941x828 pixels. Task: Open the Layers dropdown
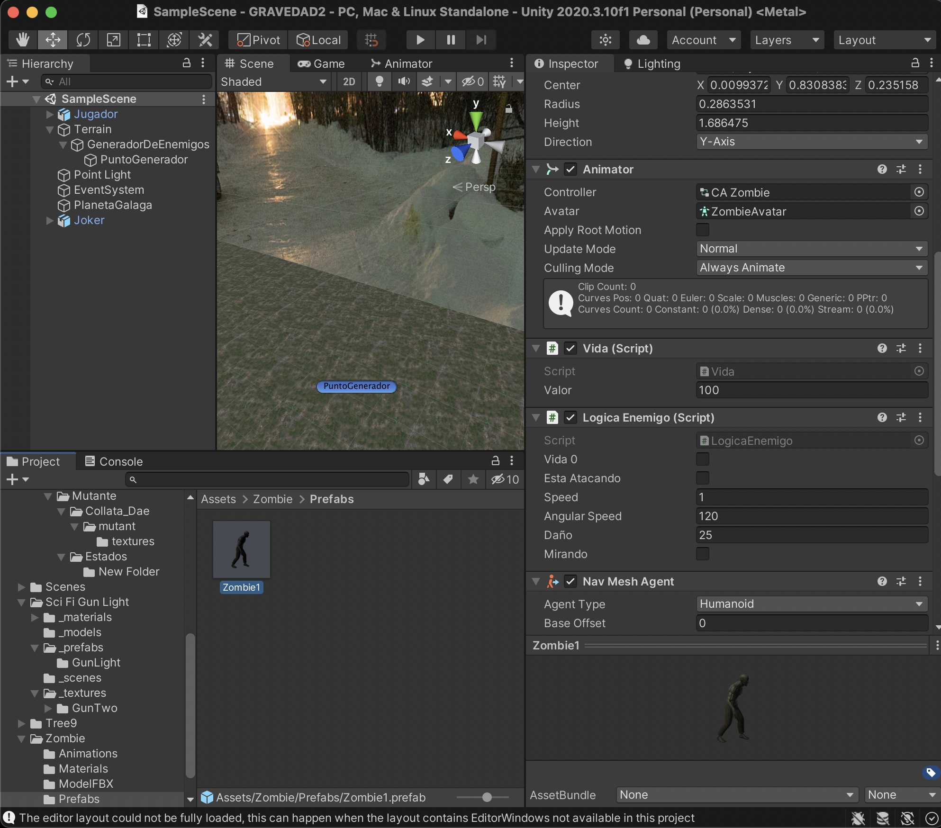point(787,40)
